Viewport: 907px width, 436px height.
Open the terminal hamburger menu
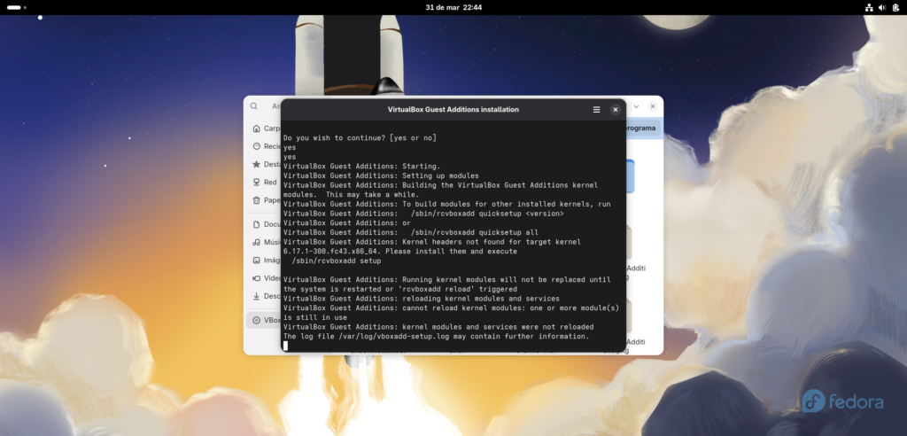(596, 109)
